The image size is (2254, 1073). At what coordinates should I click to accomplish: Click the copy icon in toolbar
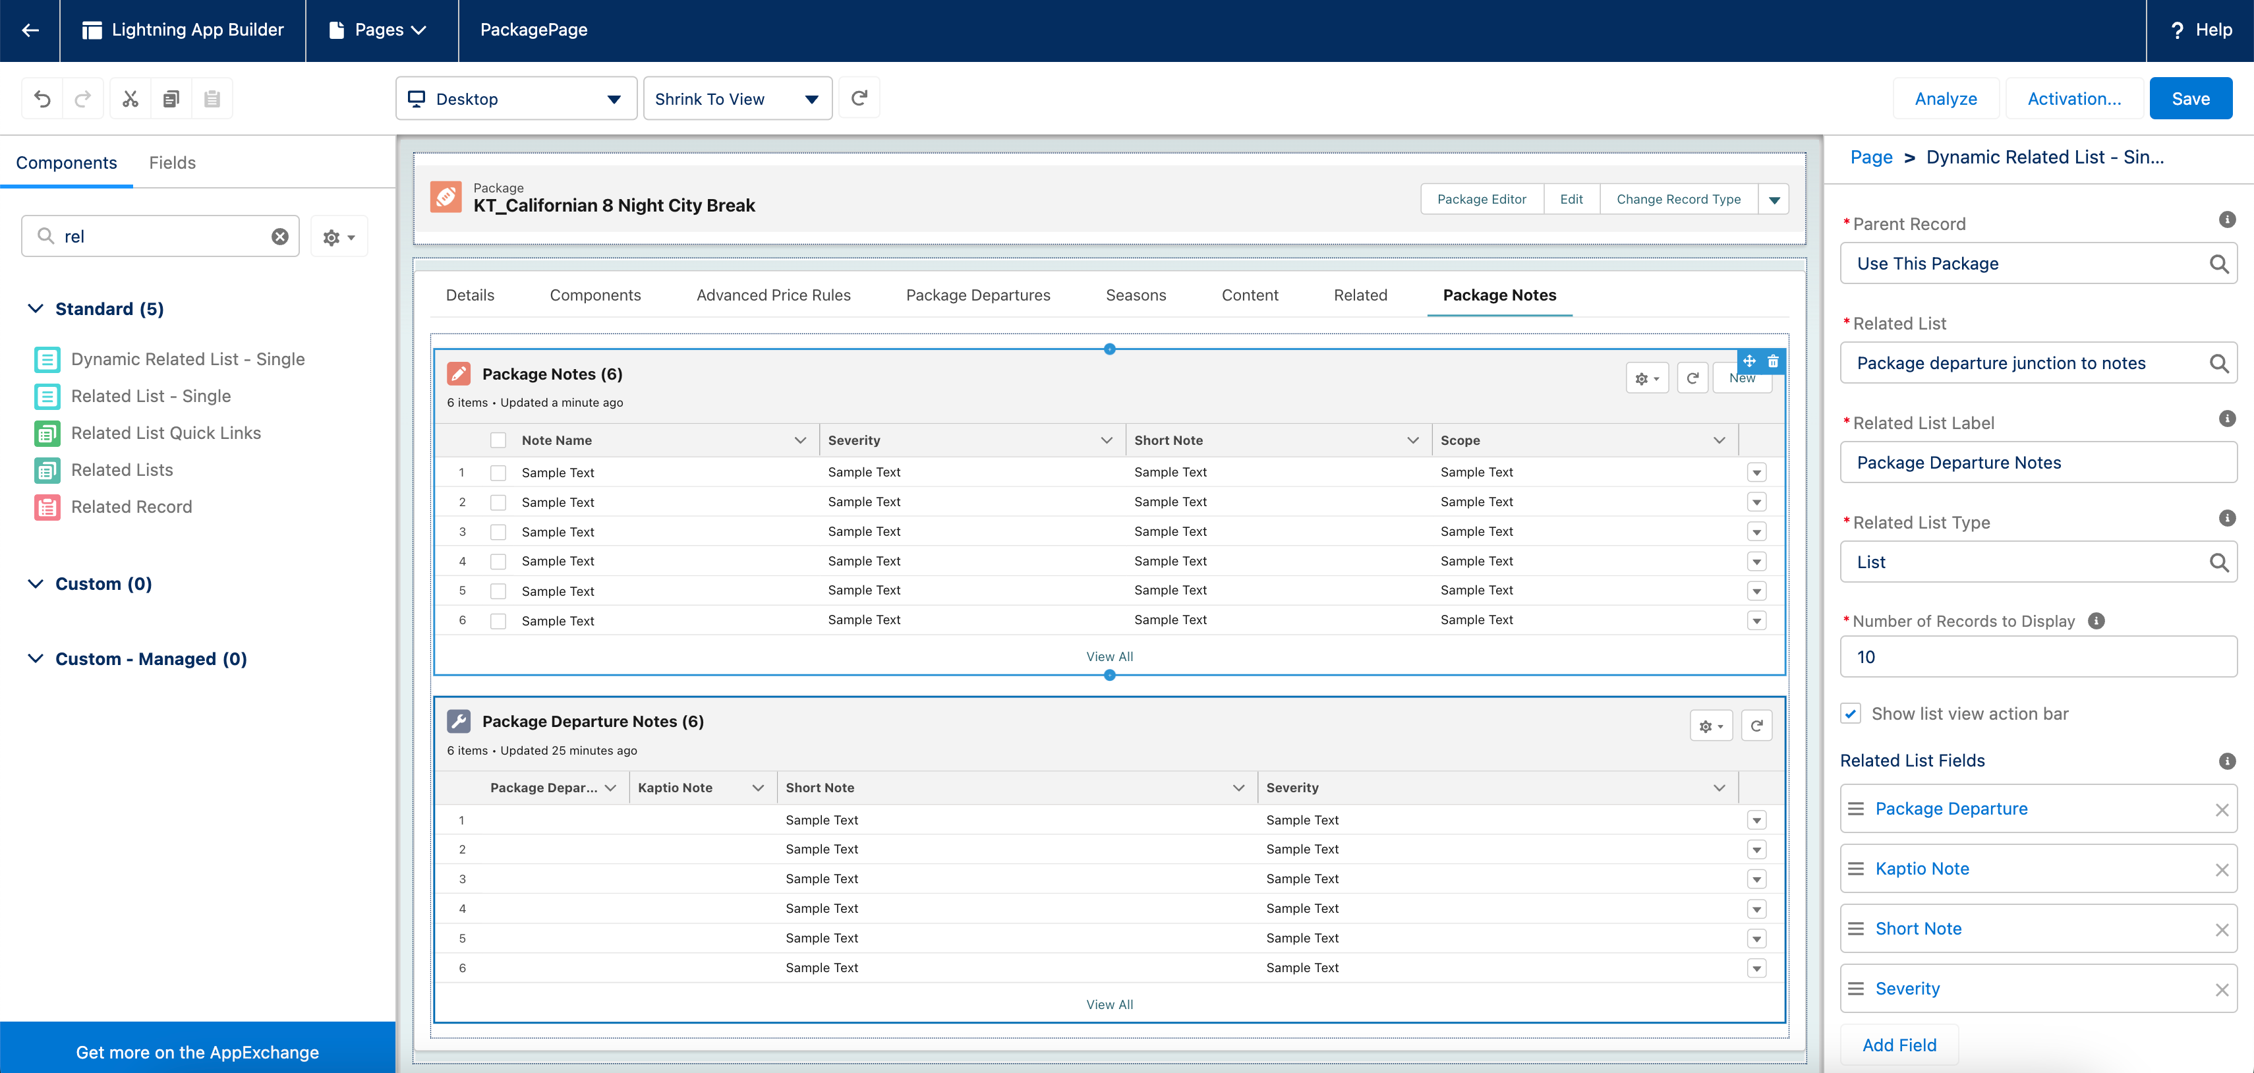point(171,99)
